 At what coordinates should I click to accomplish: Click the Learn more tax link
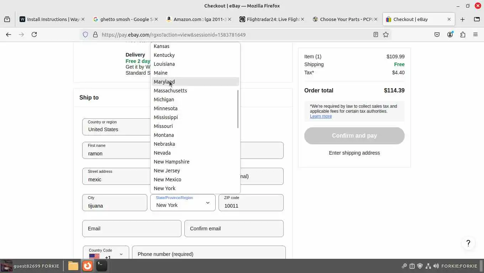click(321, 116)
